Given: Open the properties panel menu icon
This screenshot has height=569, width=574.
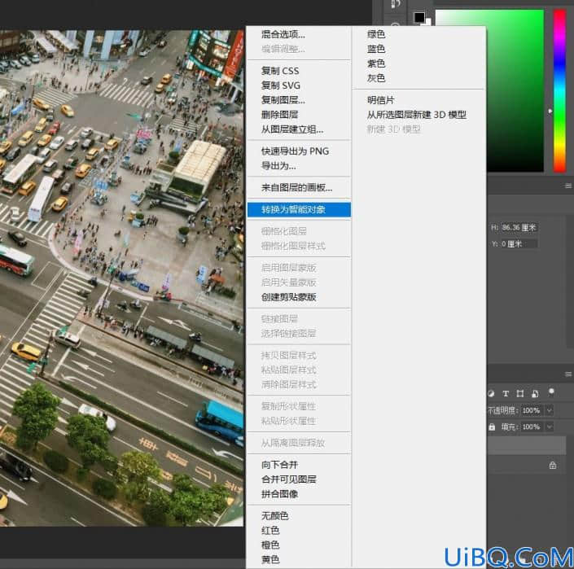Looking at the screenshot, I should tap(567, 186).
